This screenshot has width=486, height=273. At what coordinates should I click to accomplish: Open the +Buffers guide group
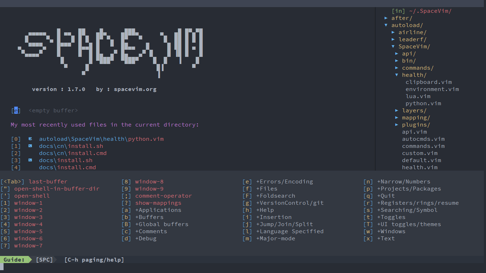pos(149,217)
